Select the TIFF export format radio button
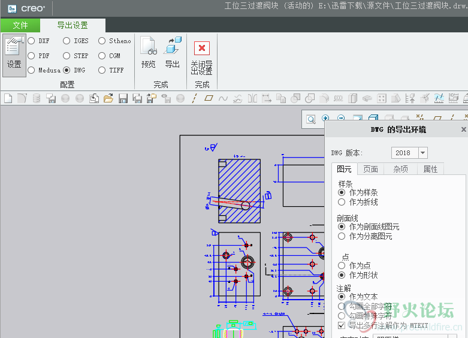This screenshot has width=468, height=338. click(102, 70)
